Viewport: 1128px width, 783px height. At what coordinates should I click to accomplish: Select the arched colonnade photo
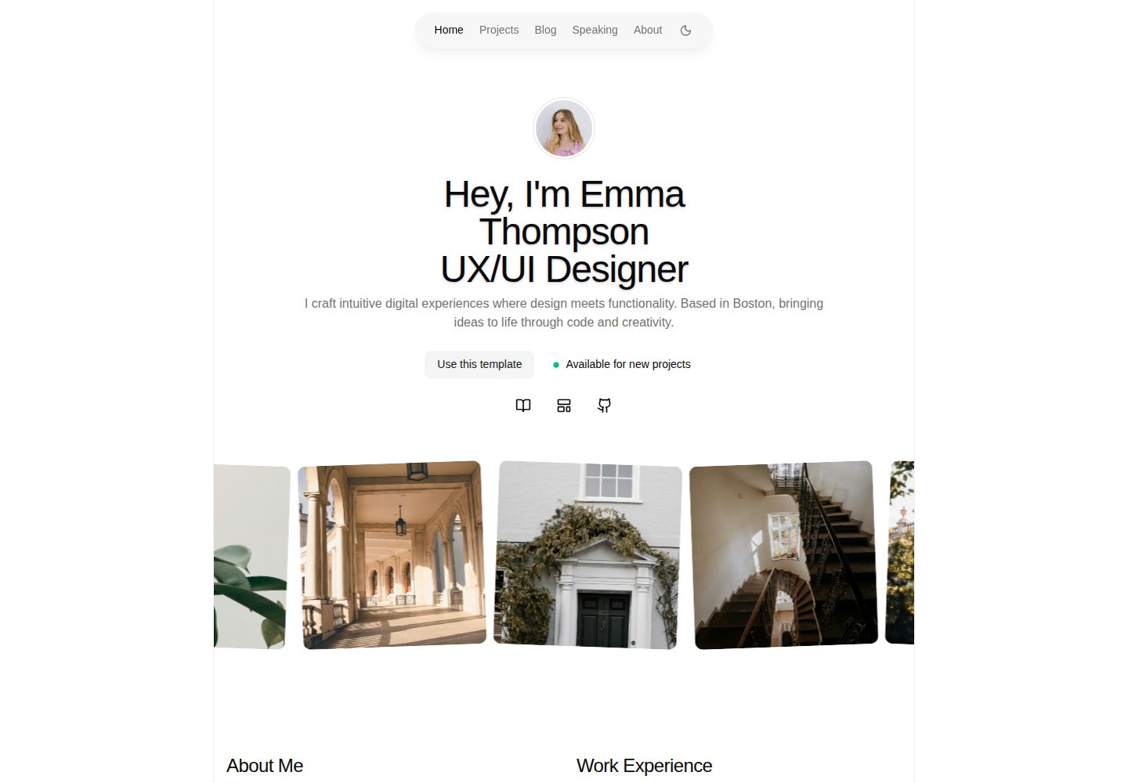click(x=392, y=555)
